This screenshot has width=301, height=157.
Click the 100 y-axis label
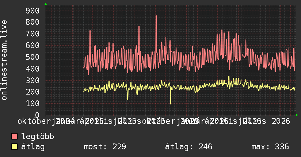pyautogui.click(x=33, y=103)
